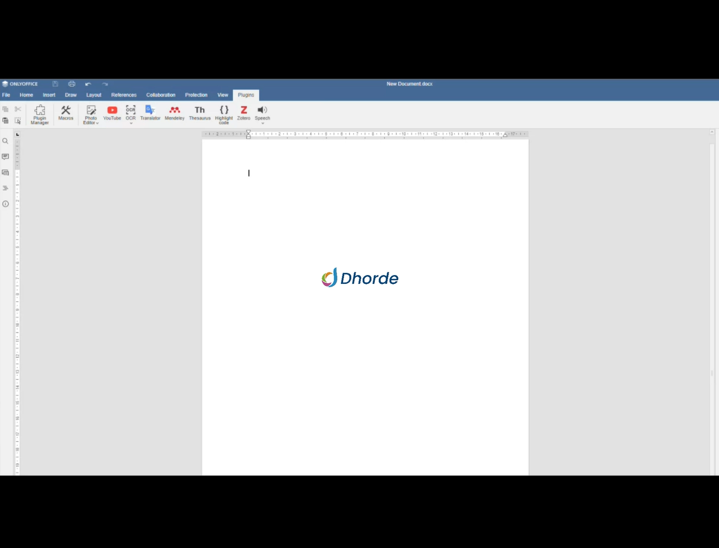Open the References tab
719x548 pixels.
point(124,95)
